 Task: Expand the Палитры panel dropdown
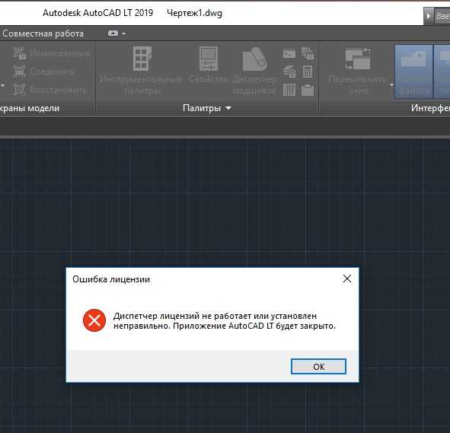tap(228, 108)
